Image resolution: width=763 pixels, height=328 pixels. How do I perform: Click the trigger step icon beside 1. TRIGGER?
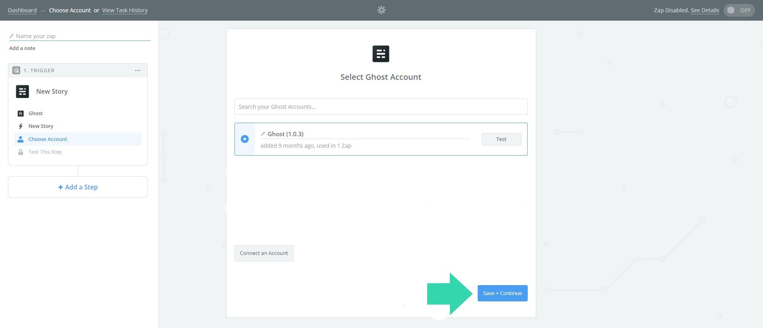click(16, 70)
